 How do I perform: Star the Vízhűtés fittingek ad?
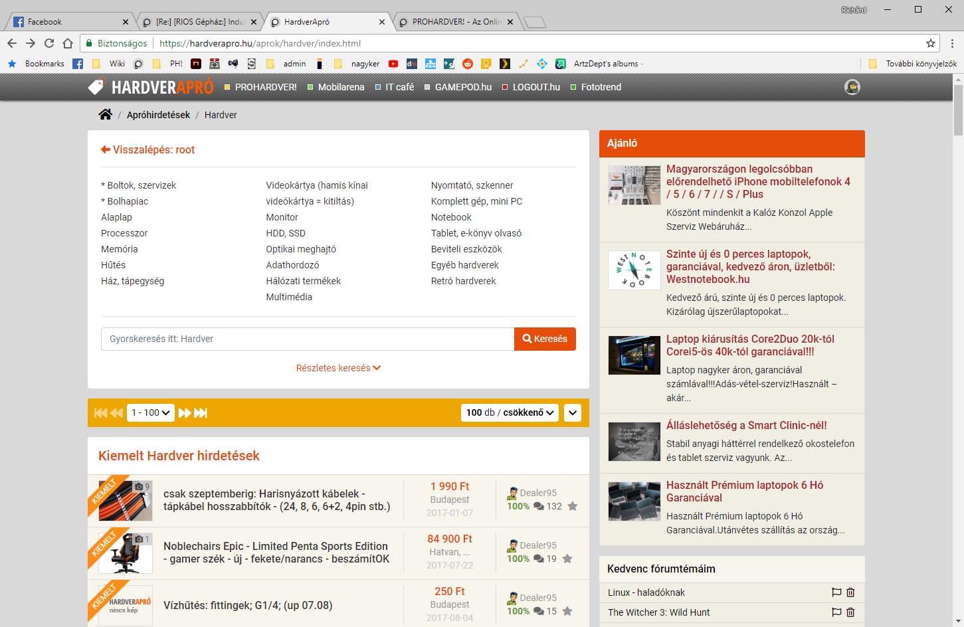pos(567,611)
